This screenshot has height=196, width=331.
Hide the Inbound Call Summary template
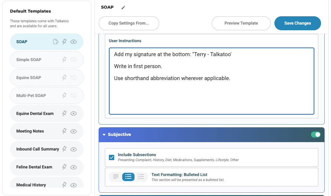pos(74,149)
